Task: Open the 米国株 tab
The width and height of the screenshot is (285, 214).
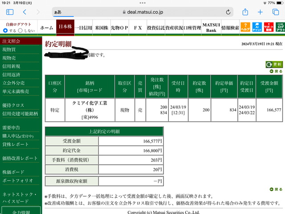Action: tap(102, 28)
